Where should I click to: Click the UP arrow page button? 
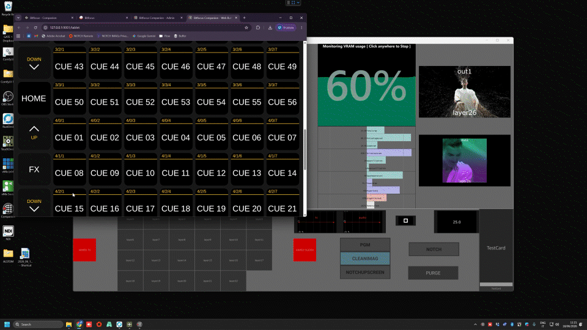click(x=34, y=134)
